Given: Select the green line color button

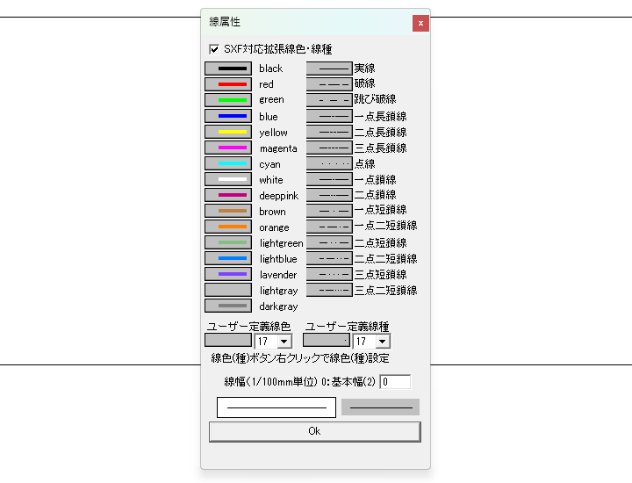Looking at the screenshot, I should click(228, 100).
